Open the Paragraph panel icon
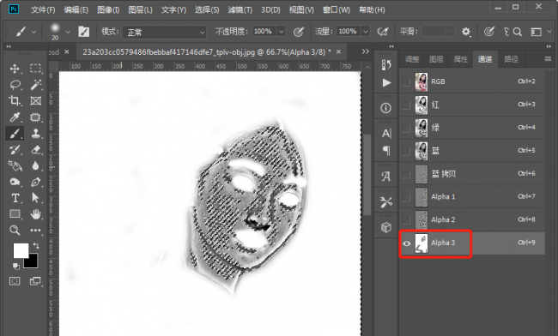This screenshot has height=336, width=558. (x=386, y=151)
